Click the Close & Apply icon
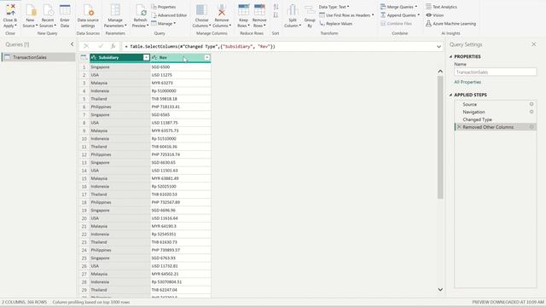This screenshot has height=307, width=546. point(10,10)
